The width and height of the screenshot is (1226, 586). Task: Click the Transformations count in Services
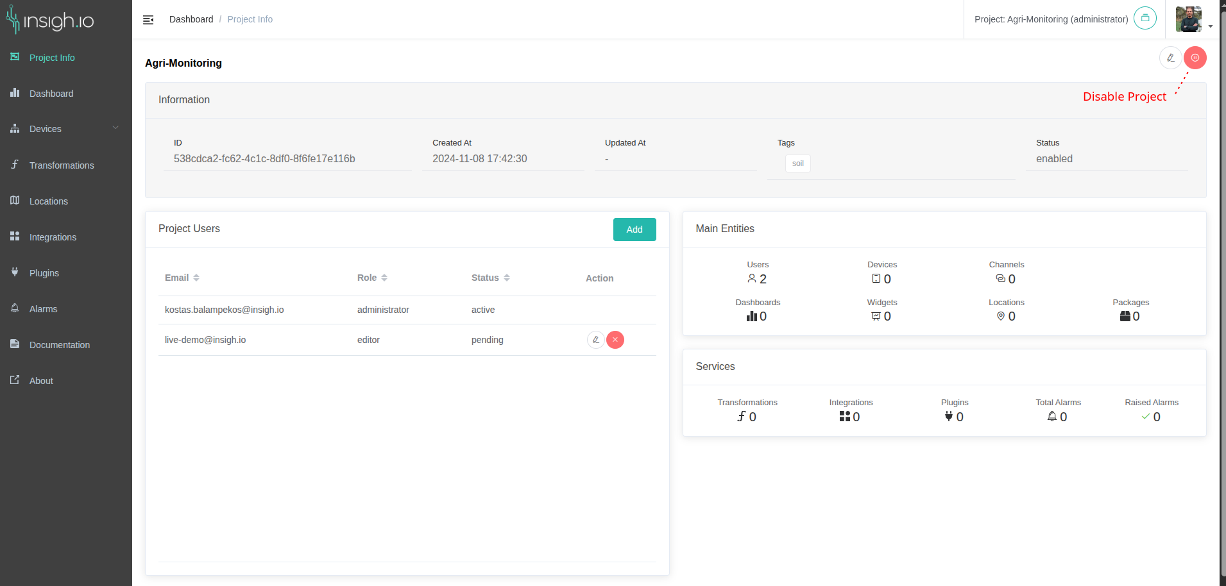click(747, 417)
